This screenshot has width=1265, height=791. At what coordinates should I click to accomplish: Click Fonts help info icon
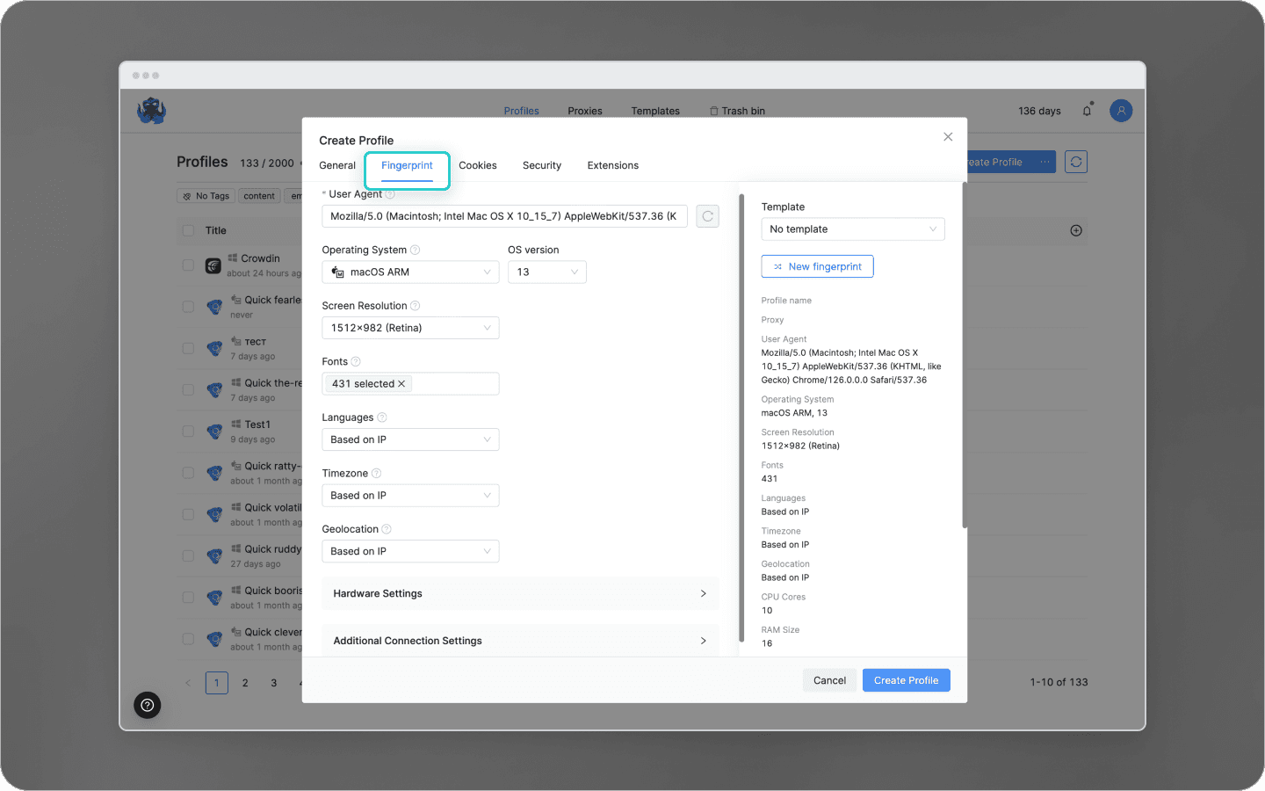356,361
